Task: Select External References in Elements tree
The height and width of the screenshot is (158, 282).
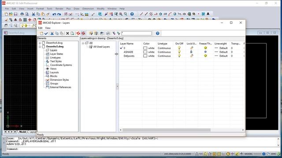Action: tap(61, 87)
